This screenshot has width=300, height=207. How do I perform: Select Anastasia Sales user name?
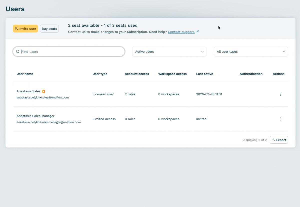(x=28, y=91)
